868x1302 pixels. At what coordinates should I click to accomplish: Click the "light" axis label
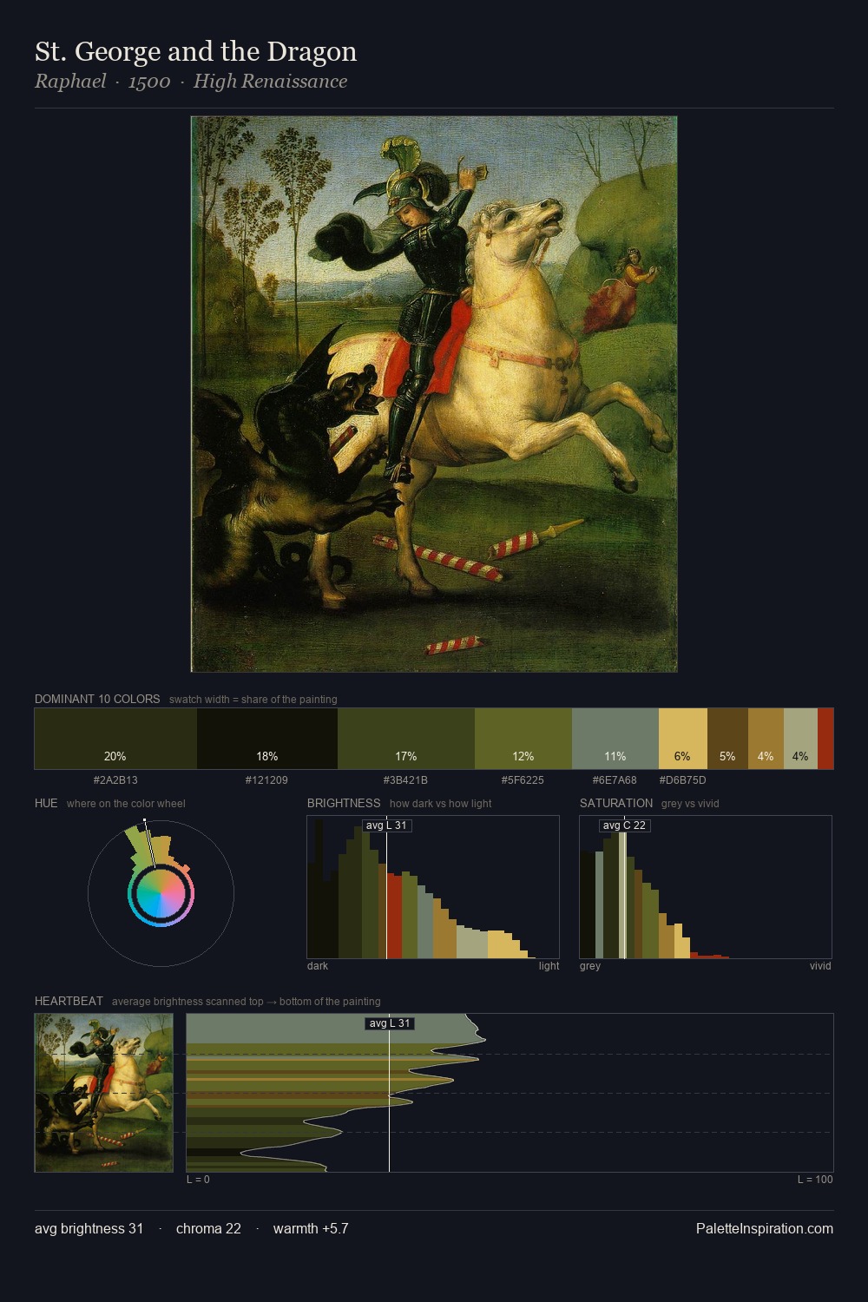pyautogui.click(x=549, y=966)
